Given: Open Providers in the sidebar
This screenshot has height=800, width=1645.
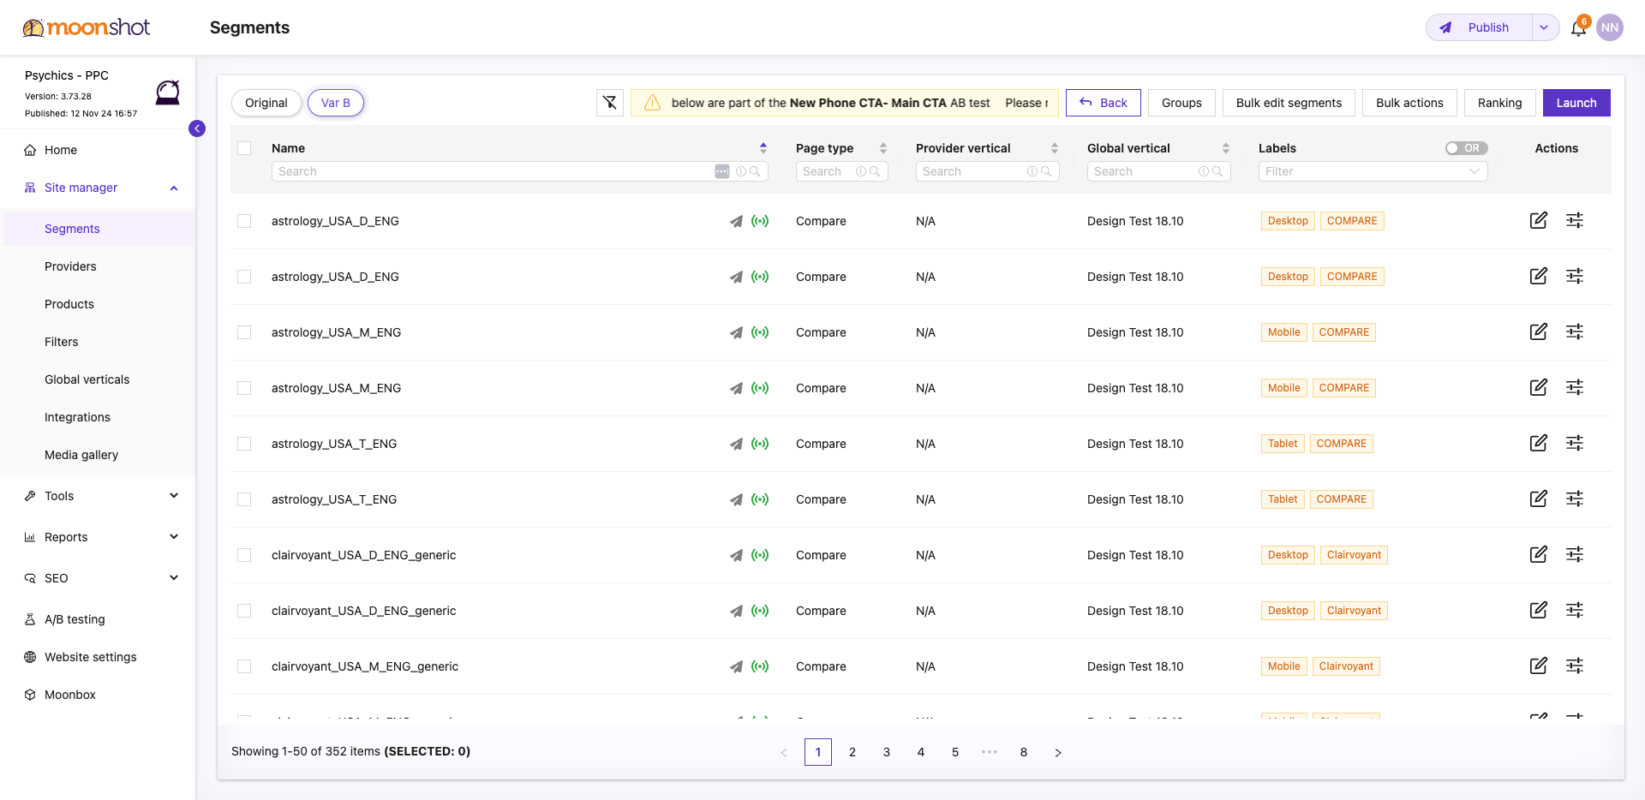Looking at the screenshot, I should [70, 266].
